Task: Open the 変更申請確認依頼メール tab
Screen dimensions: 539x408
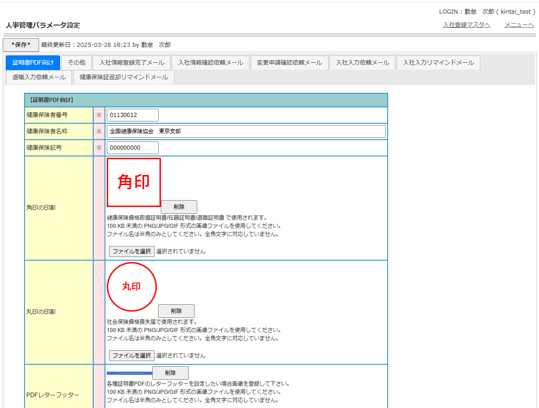Action: (289, 63)
